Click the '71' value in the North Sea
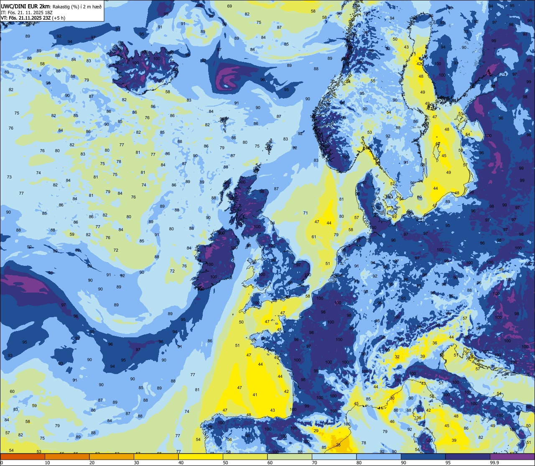The height and width of the screenshot is (466, 535). 306,213
